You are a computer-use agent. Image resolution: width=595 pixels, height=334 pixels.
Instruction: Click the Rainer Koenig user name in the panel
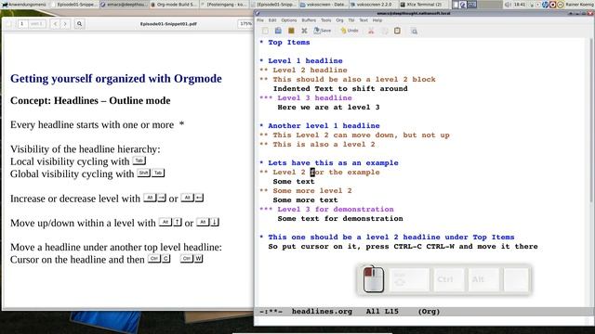coord(579,5)
